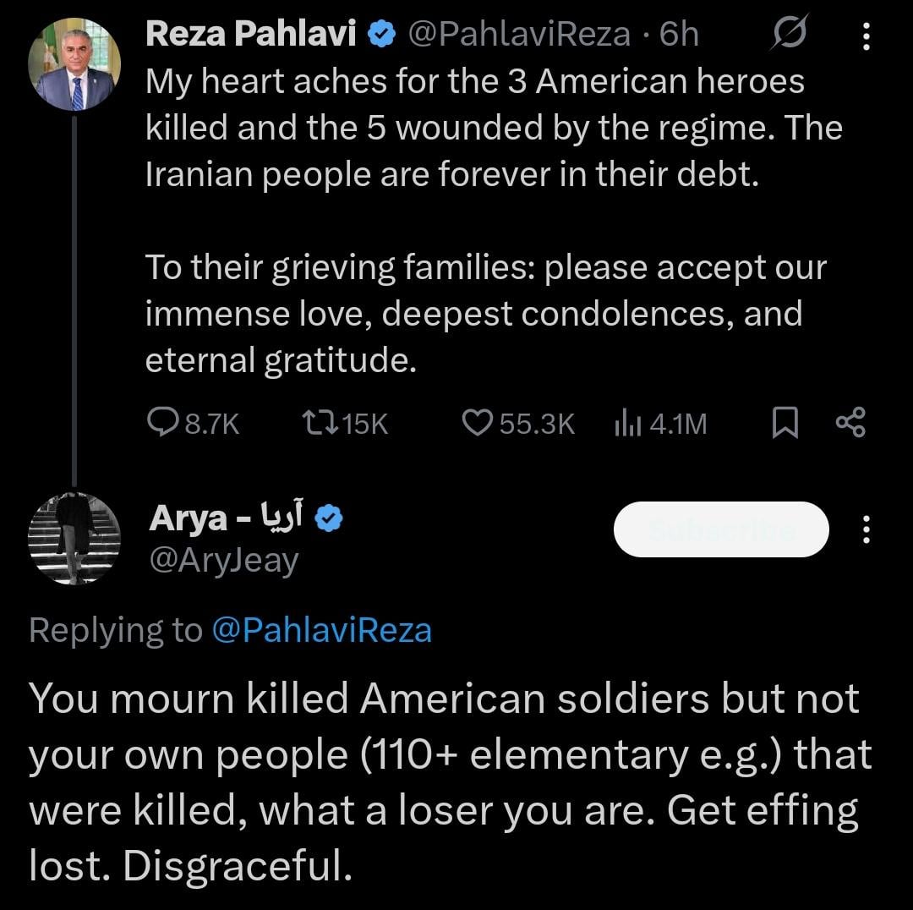Open more options on Arya's reply

[x=865, y=529]
